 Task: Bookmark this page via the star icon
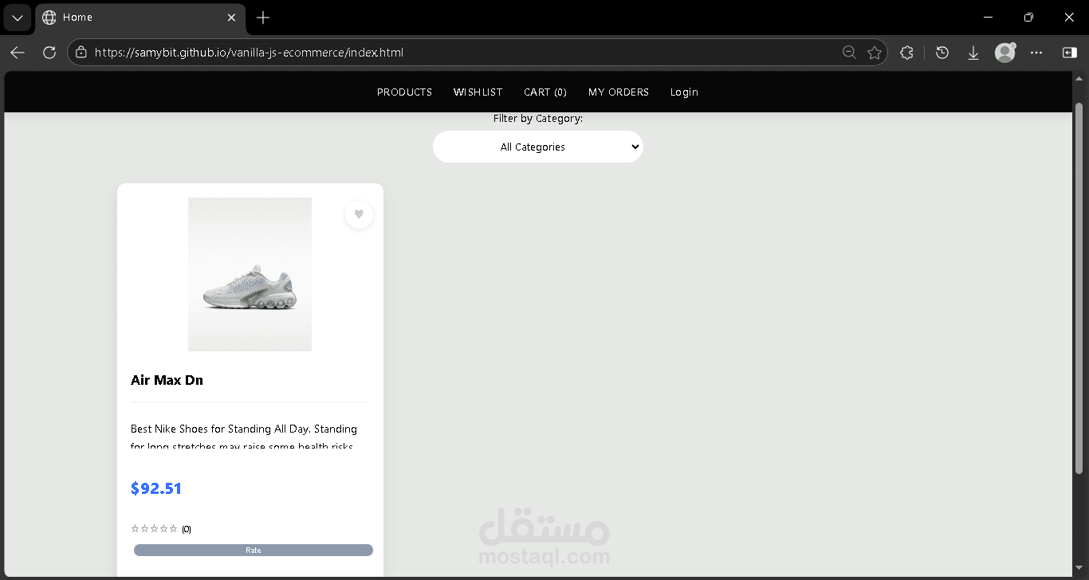[x=875, y=52]
